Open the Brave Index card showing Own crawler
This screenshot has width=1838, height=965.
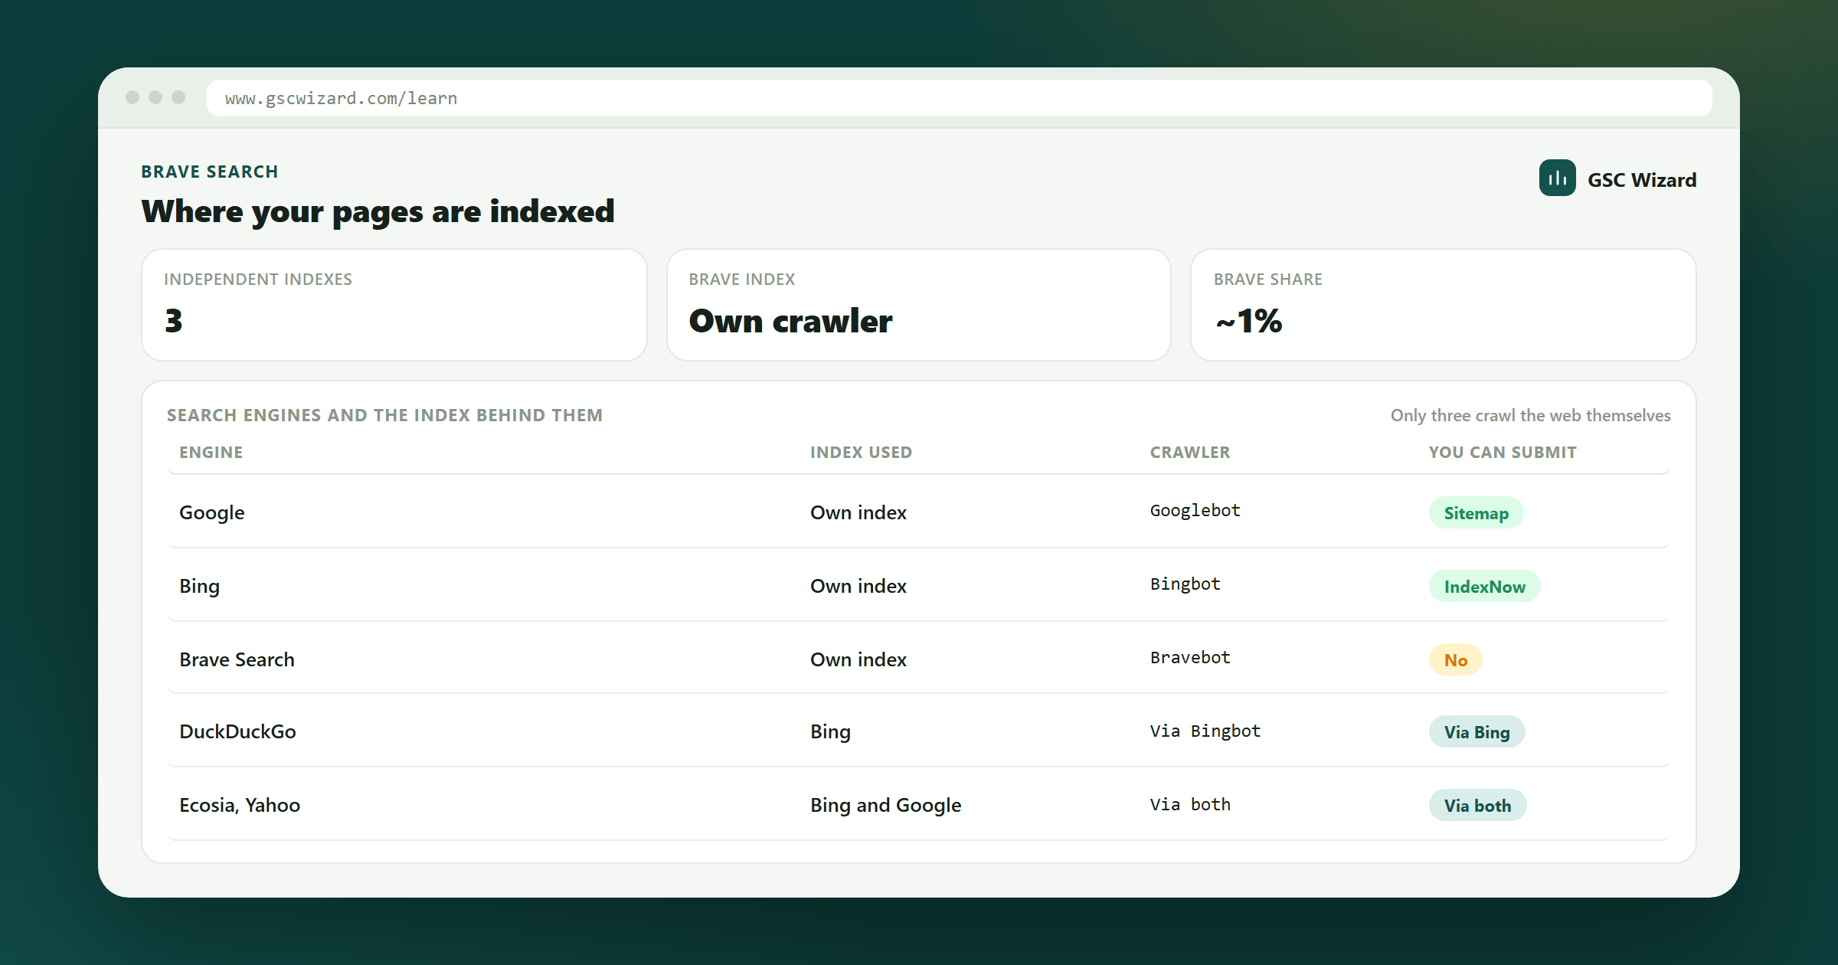click(918, 305)
